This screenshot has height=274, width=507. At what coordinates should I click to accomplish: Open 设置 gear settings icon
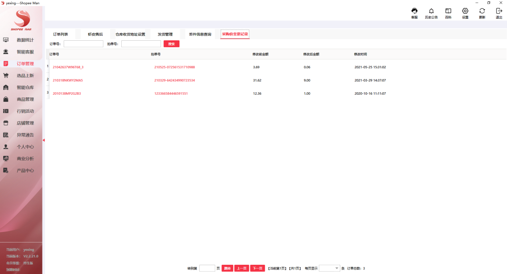[465, 12]
